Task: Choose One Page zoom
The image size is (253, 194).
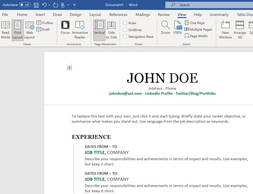Action: click(x=194, y=23)
